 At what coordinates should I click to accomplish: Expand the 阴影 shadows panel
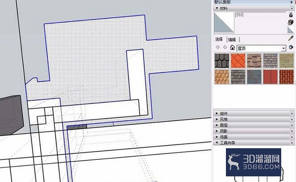pyautogui.click(x=217, y=131)
